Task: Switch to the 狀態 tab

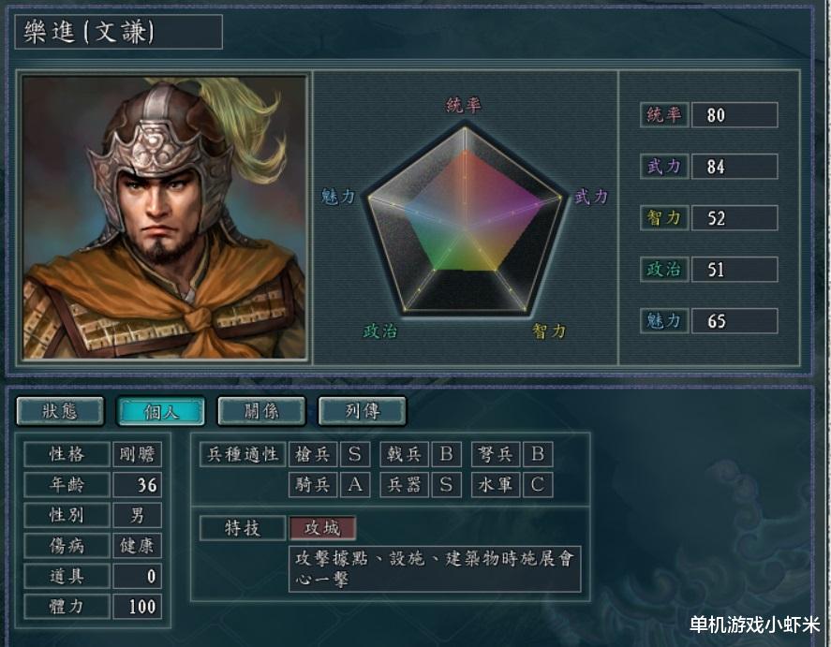Action: (x=60, y=411)
